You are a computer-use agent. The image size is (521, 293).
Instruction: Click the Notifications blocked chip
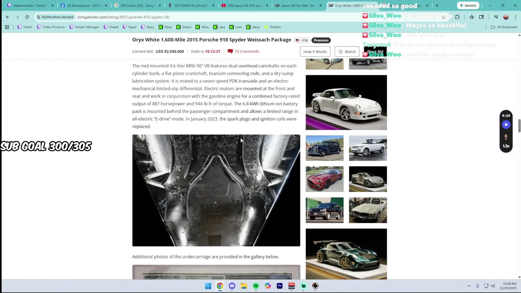(x=55, y=17)
